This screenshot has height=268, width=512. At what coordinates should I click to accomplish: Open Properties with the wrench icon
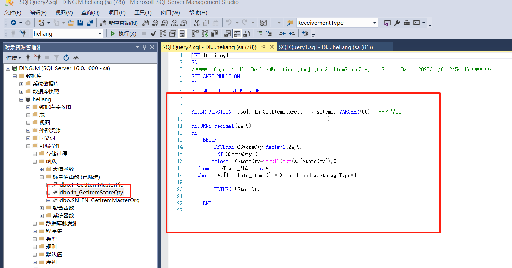(x=397, y=23)
